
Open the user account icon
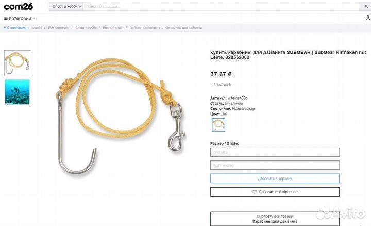click(x=368, y=18)
